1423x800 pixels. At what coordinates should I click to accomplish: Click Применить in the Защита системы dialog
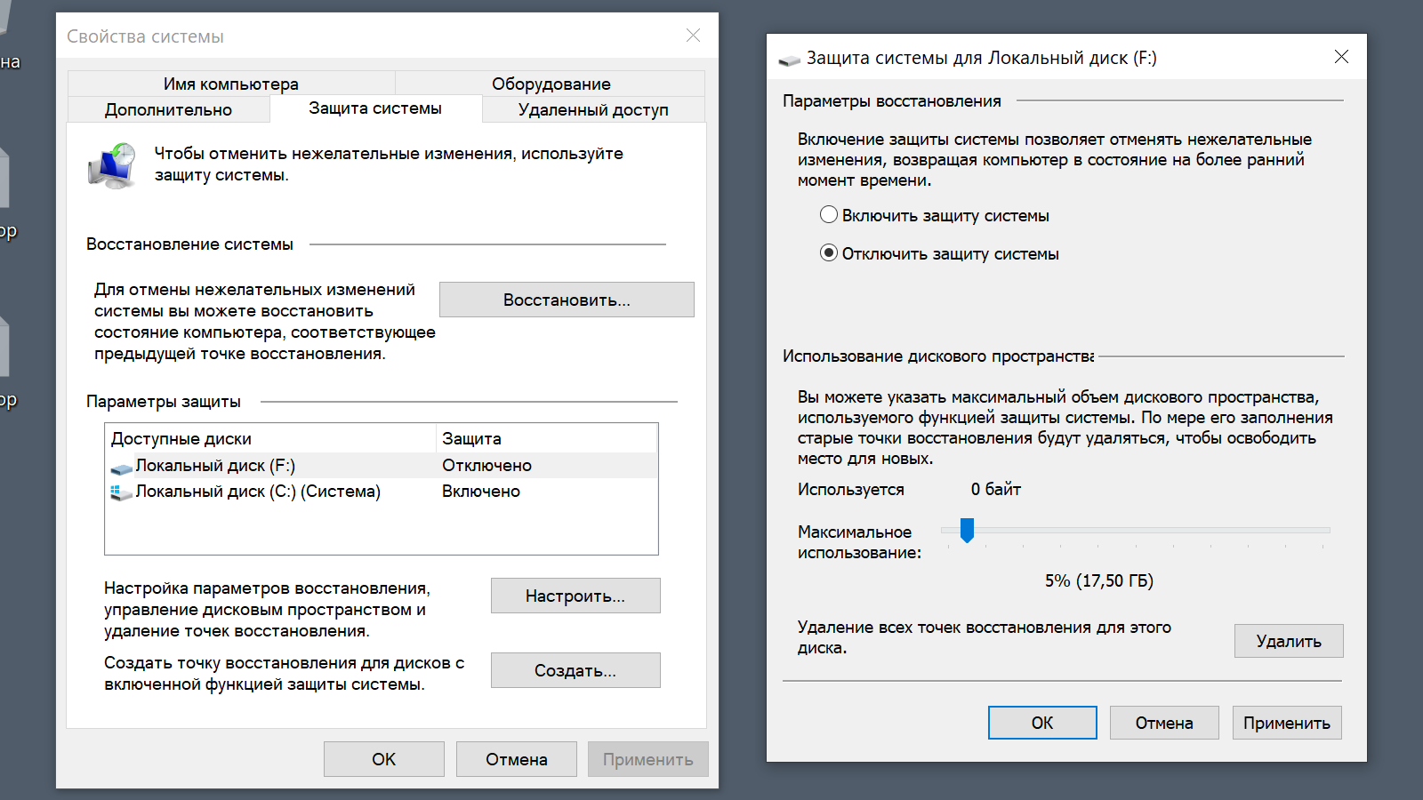pos(1287,723)
